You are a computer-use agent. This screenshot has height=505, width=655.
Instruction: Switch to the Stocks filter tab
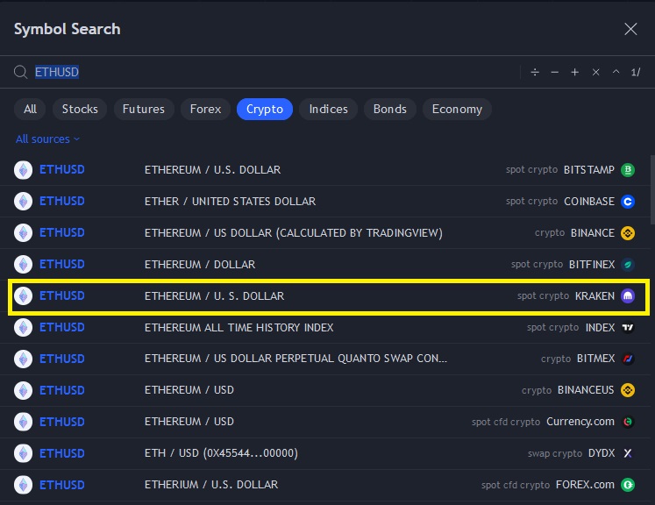click(80, 109)
